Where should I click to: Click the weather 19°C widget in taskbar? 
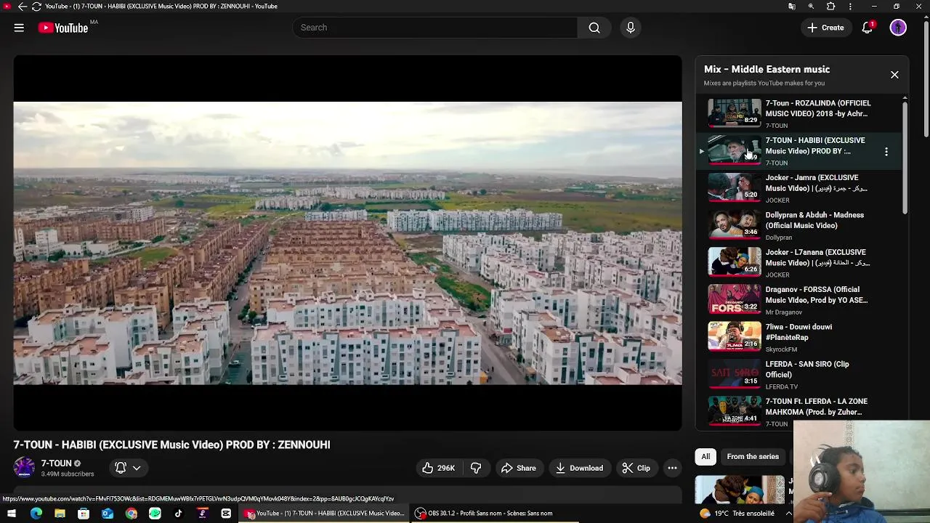(x=737, y=514)
